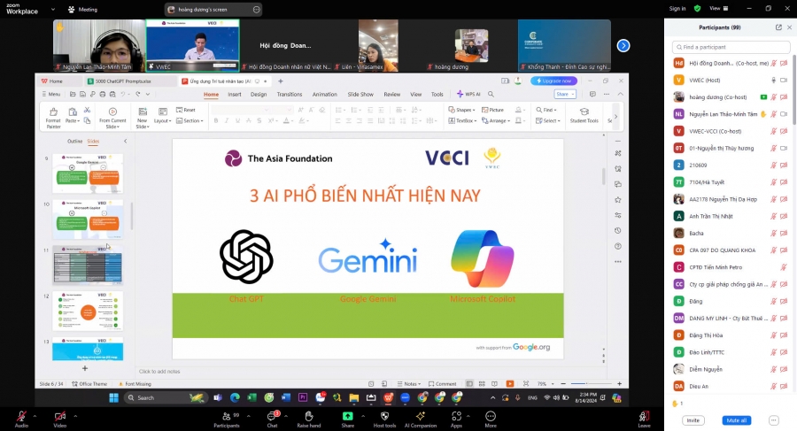Open the AI Companion in Zoom
Viewport: 797px width, 431px height.
[x=421, y=416]
